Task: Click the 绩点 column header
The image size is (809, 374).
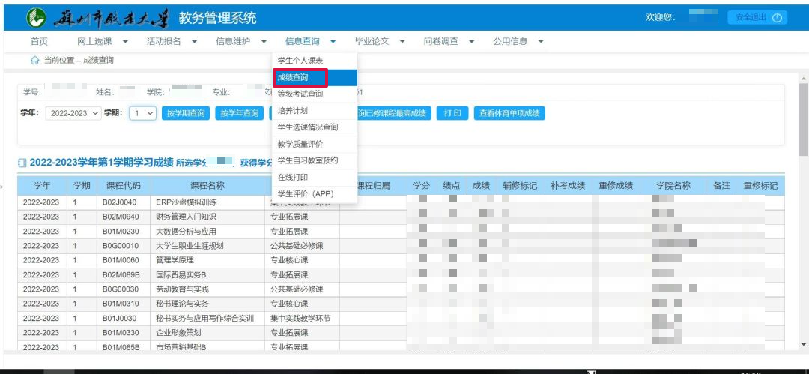Action: tap(452, 186)
